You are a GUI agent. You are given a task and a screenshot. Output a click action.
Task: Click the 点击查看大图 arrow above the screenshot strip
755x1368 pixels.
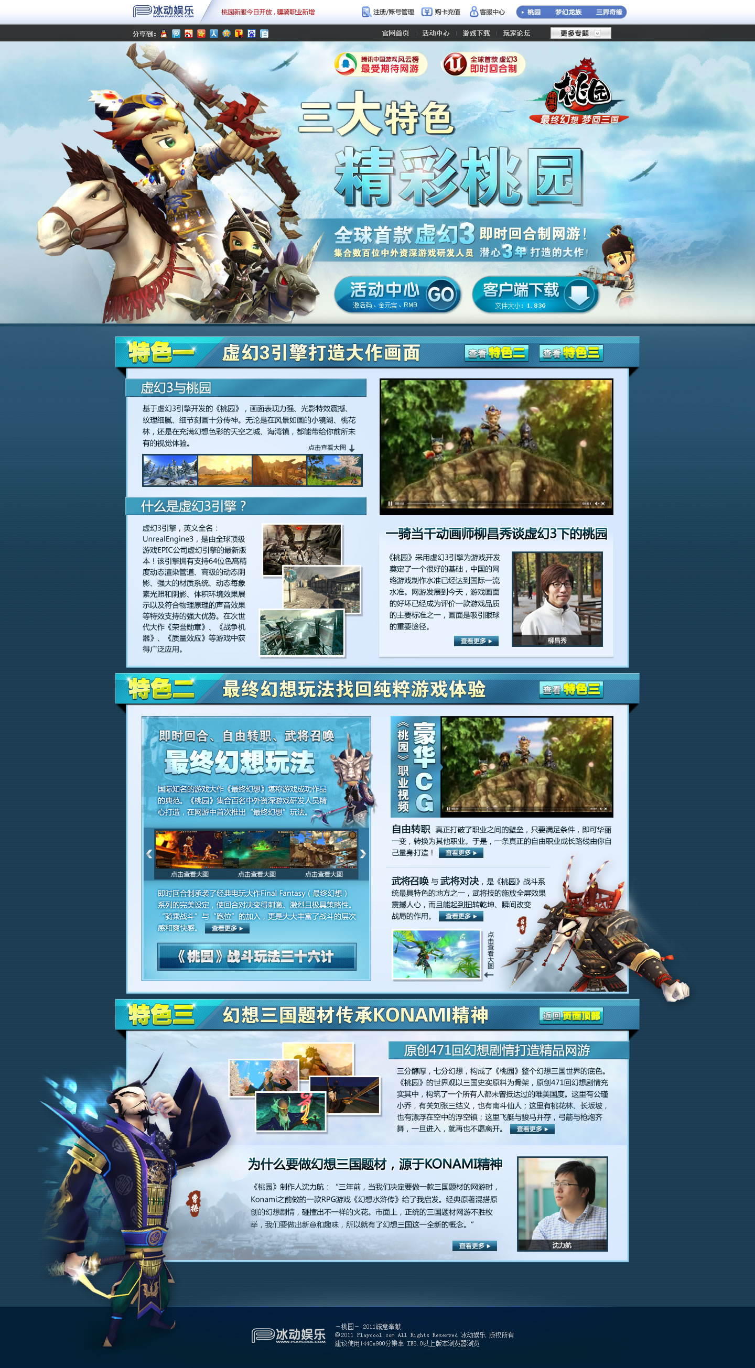pyautogui.click(x=352, y=448)
